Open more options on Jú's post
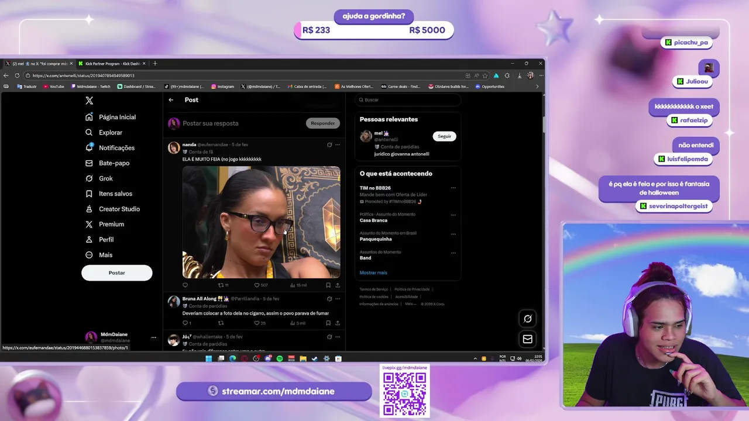Image resolution: width=749 pixels, height=421 pixels. point(338,337)
